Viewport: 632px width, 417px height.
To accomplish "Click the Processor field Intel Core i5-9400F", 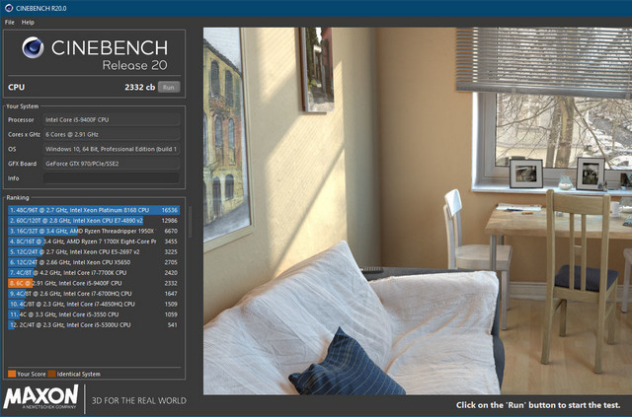I will tap(112, 119).
